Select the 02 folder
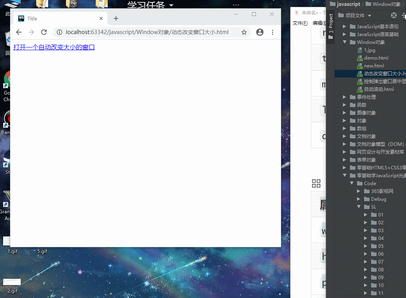406x298 pixels. (377, 223)
